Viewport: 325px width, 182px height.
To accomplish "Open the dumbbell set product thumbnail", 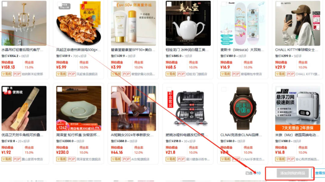I will pyautogui.click(x=188, y=108).
